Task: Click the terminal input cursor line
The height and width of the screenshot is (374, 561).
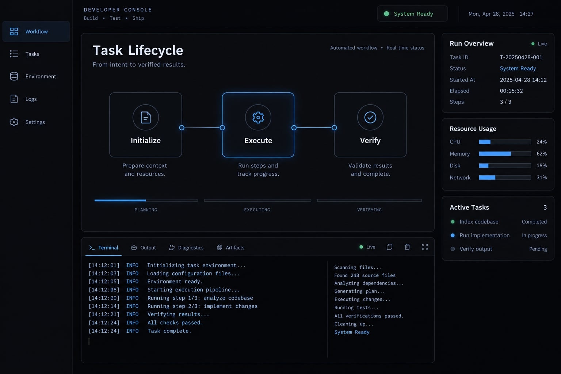Action: (x=89, y=341)
